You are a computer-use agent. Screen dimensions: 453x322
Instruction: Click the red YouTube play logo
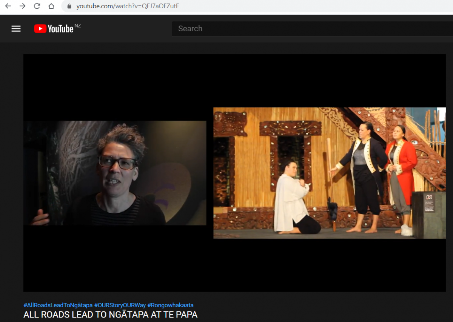pyautogui.click(x=40, y=29)
